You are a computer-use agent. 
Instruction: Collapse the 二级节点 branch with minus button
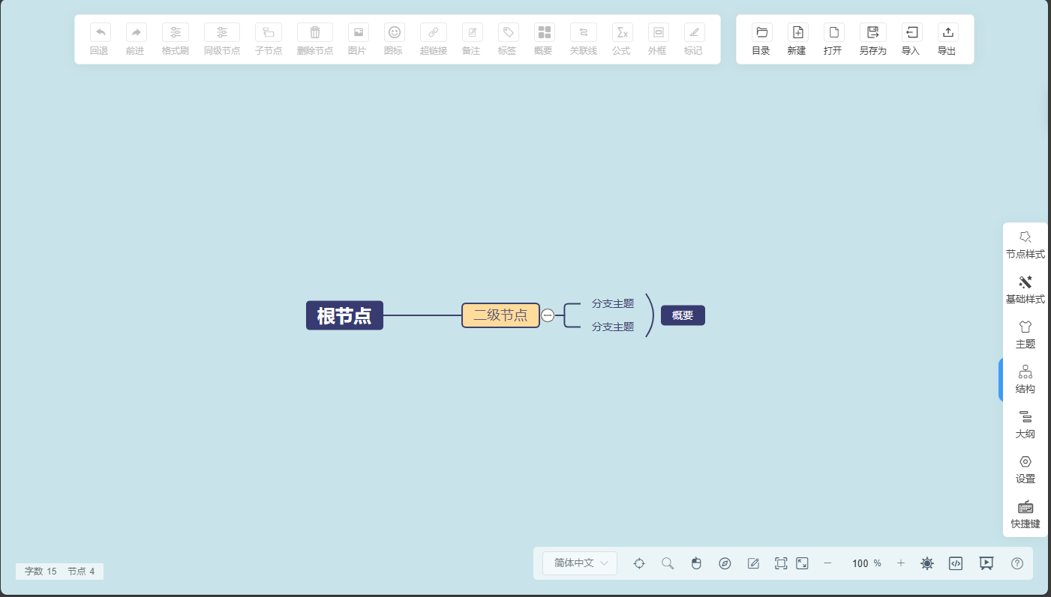548,315
